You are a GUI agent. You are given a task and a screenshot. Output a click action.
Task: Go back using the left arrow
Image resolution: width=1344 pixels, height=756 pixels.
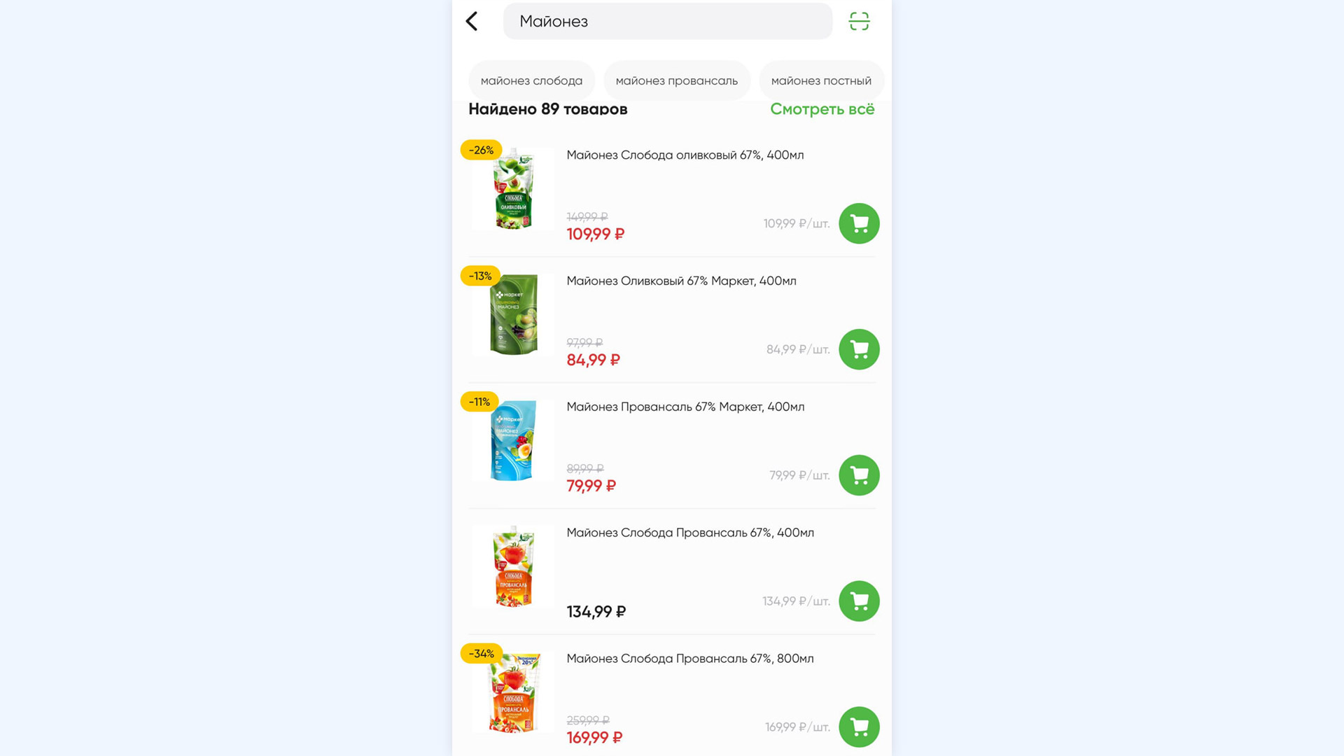(472, 22)
